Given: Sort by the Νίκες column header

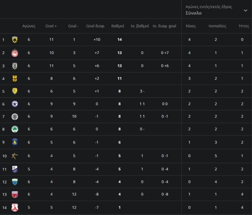Looking at the screenshot, I should coord(191,26).
